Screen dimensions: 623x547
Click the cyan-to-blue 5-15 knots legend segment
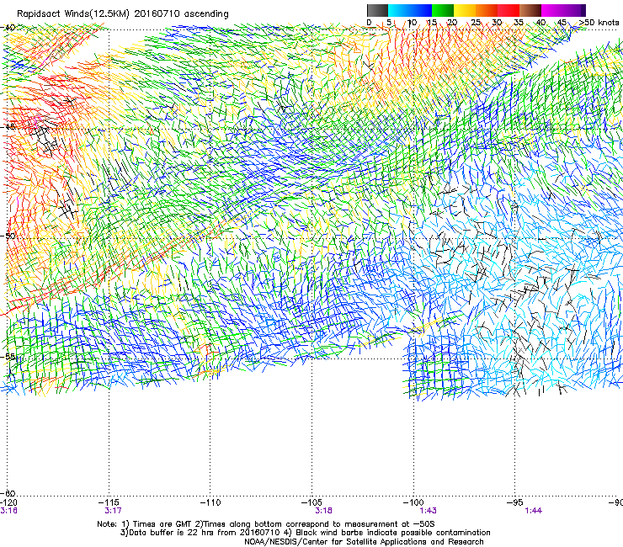click(x=410, y=10)
